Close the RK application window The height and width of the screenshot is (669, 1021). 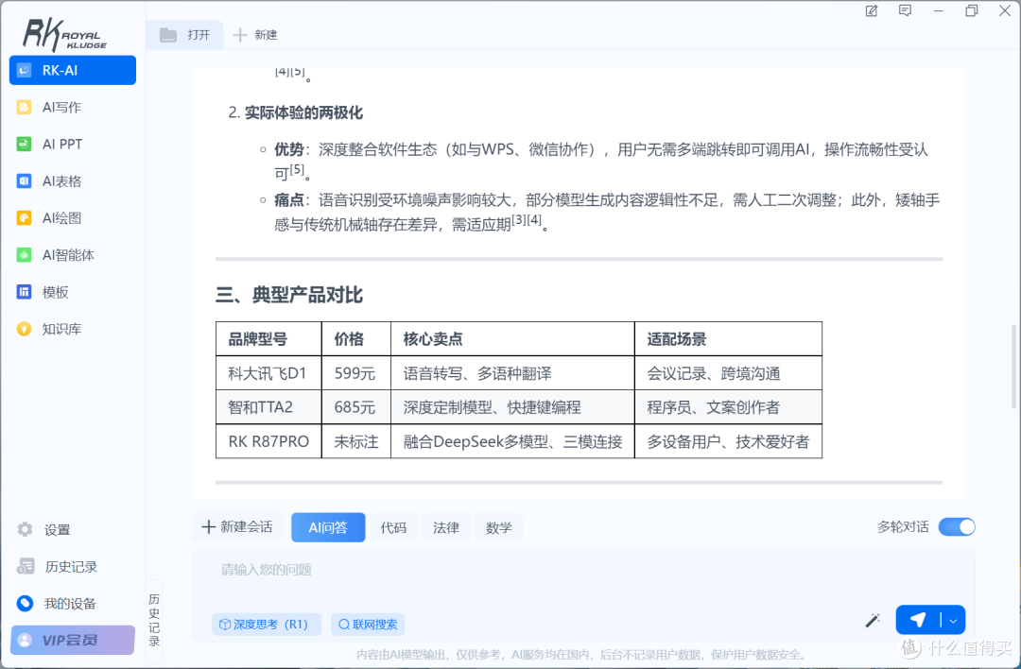(x=1005, y=11)
